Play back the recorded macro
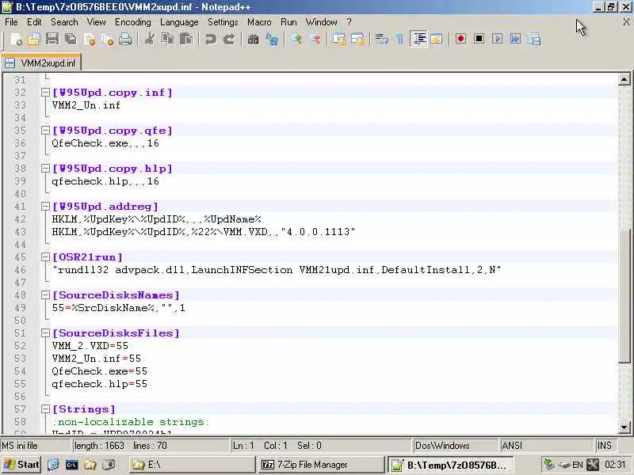 point(498,39)
